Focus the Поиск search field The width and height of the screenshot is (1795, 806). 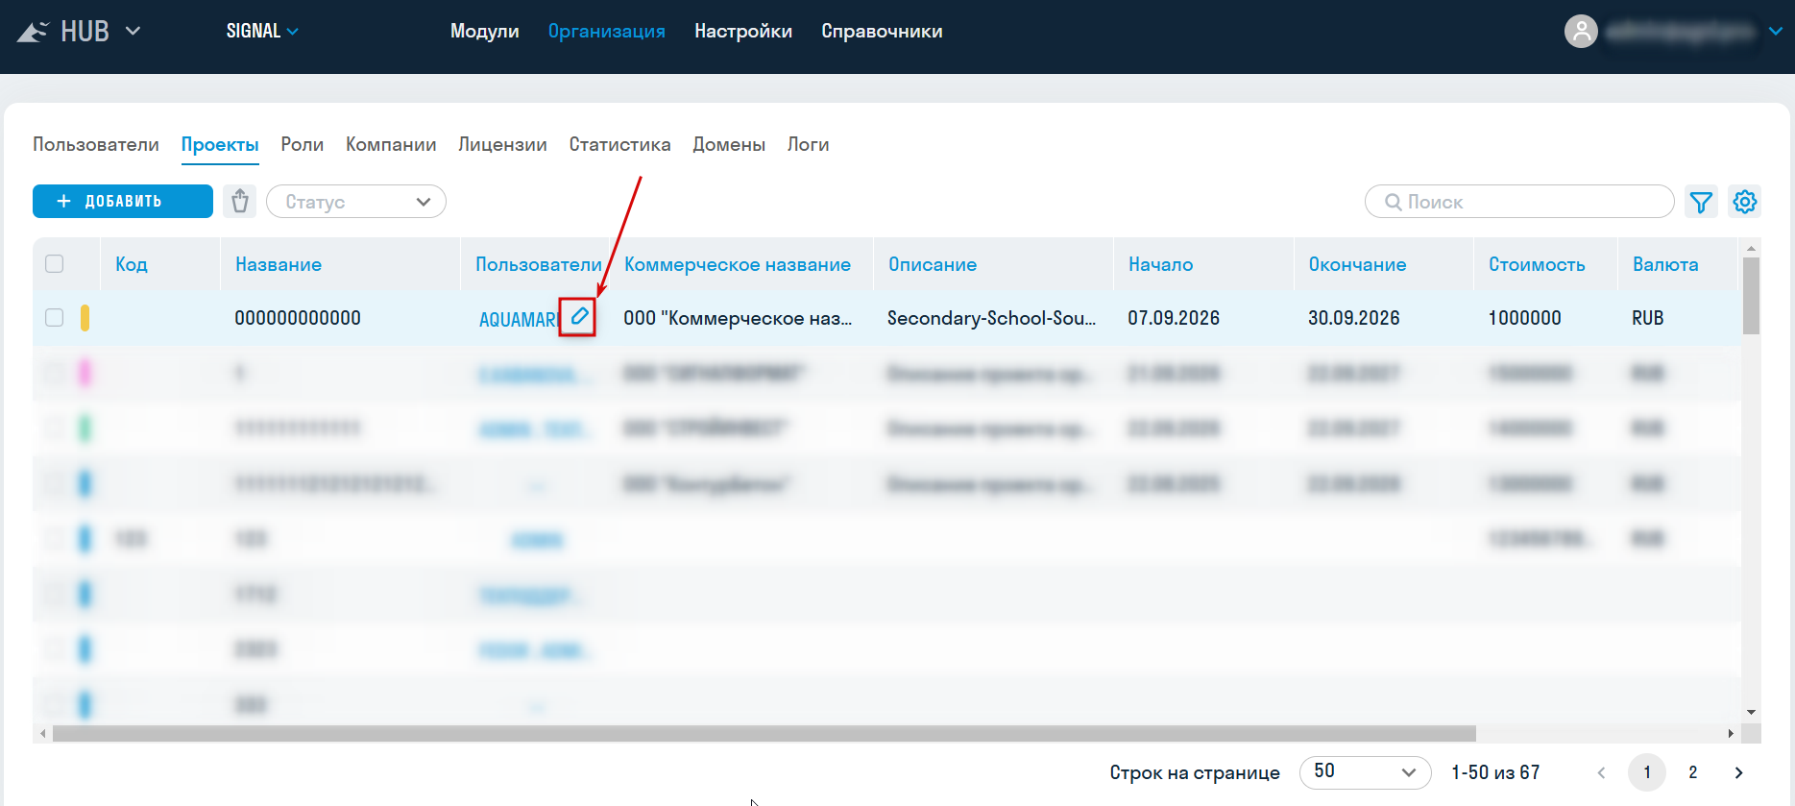[1519, 202]
